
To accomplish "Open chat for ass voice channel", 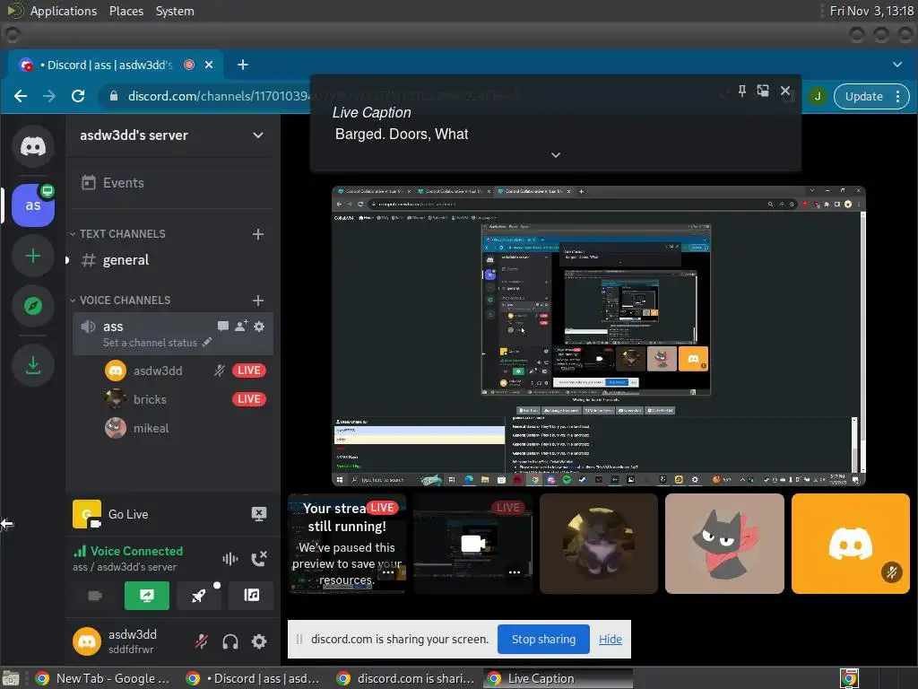I will pyautogui.click(x=222, y=327).
